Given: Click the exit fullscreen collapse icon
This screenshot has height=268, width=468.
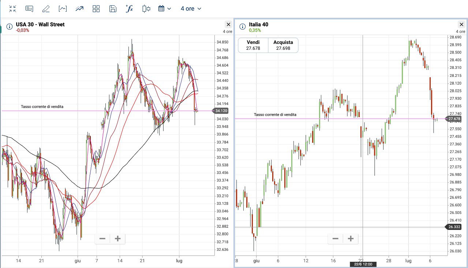Looking at the screenshot, I should pos(12,9).
